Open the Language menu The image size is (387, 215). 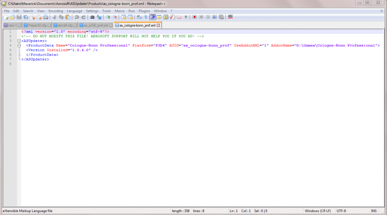[x=74, y=11]
